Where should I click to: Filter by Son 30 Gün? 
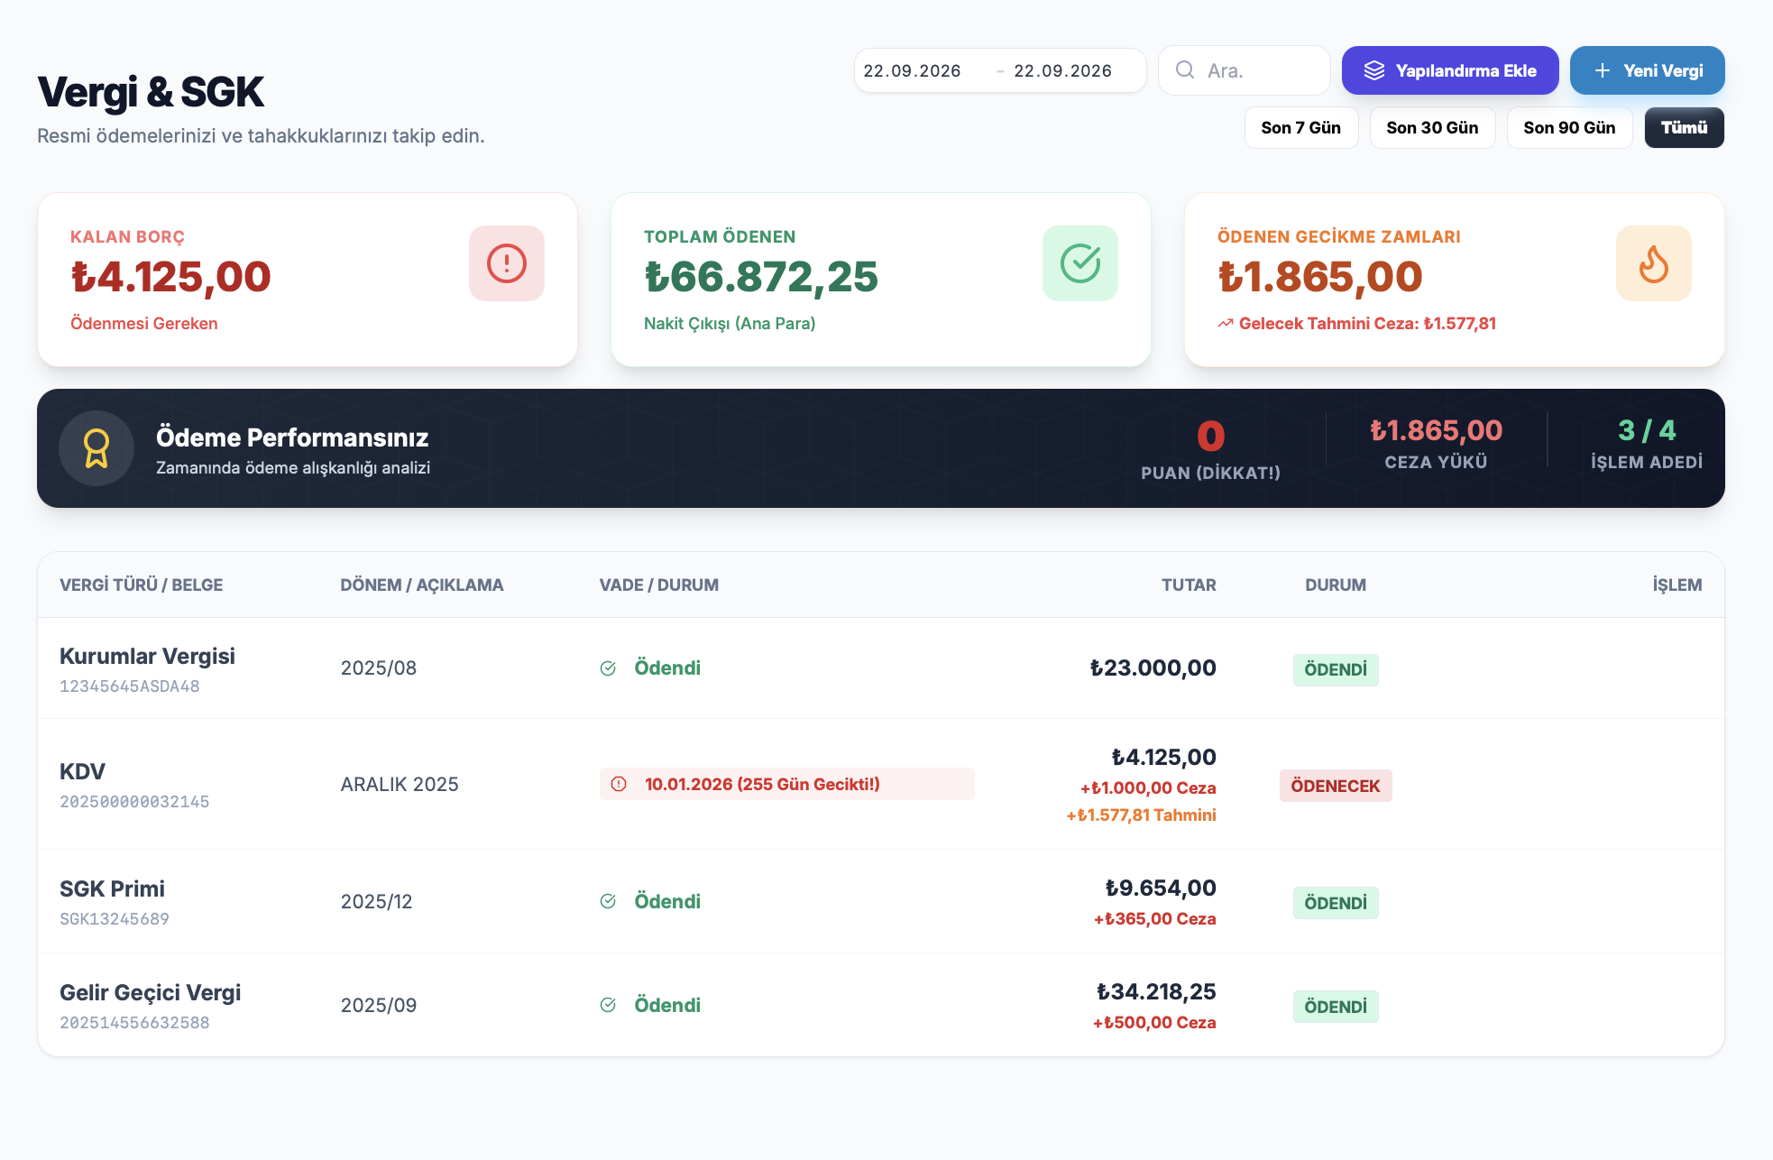coord(1432,128)
